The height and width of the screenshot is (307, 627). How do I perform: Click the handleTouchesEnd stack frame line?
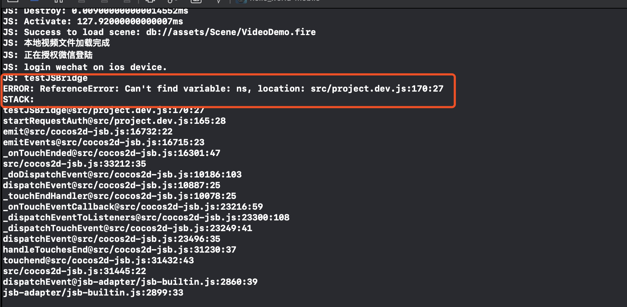(x=120, y=250)
